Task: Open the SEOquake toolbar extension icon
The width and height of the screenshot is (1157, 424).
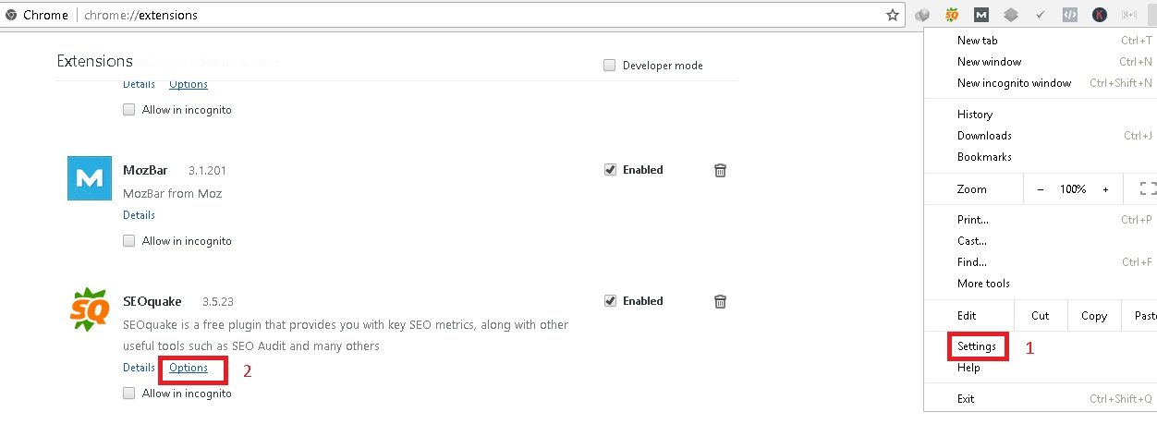Action: [x=952, y=15]
